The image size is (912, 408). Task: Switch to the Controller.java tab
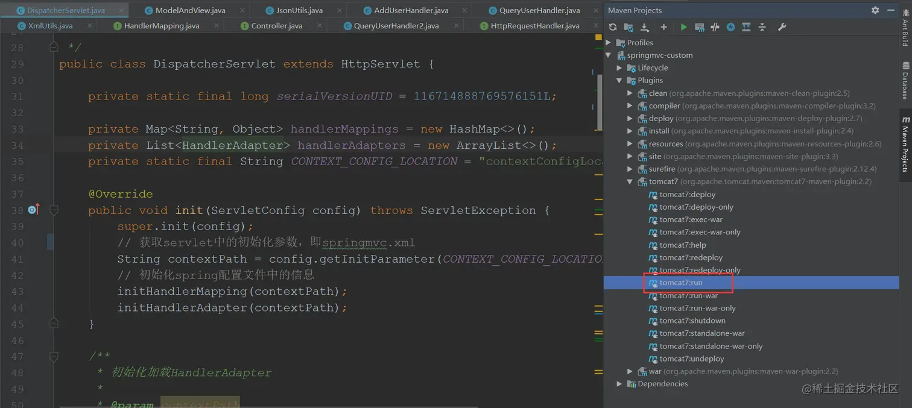[277, 26]
